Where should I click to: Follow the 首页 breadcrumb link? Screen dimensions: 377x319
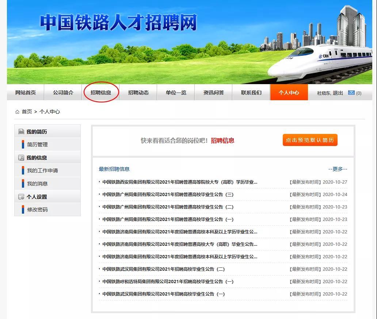[27, 112]
